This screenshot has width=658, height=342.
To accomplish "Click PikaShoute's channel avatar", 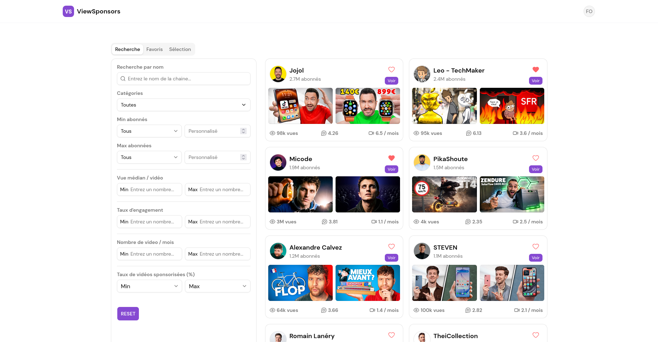I will [x=422, y=163].
